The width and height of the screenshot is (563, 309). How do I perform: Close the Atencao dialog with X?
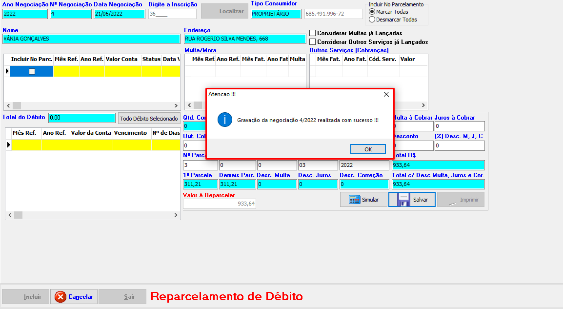pyautogui.click(x=386, y=94)
